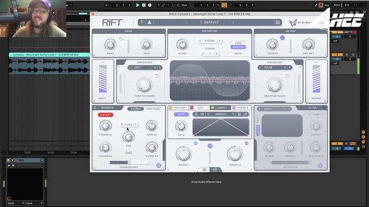This screenshot has width=369, height=207.
Task: Switch to the LFO modulation tab
Action: coord(198,108)
